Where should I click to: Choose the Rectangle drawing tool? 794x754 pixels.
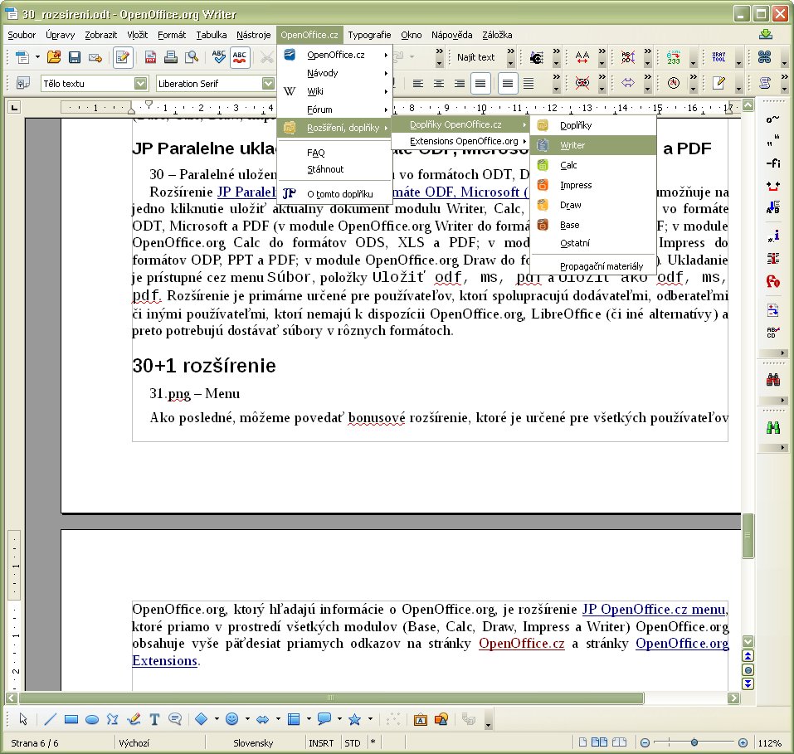point(71,719)
